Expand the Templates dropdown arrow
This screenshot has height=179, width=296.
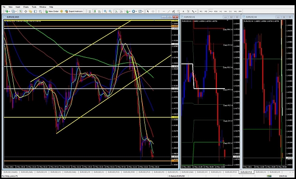point(143,11)
